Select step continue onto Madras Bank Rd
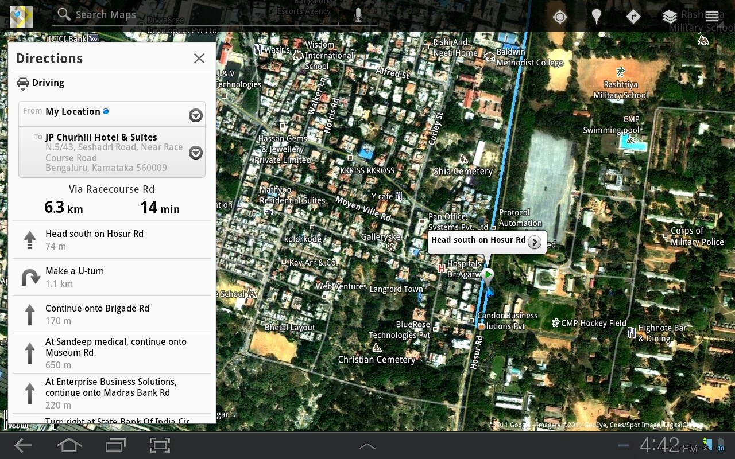This screenshot has height=459, width=735. pyautogui.click(x=112, y=394)
